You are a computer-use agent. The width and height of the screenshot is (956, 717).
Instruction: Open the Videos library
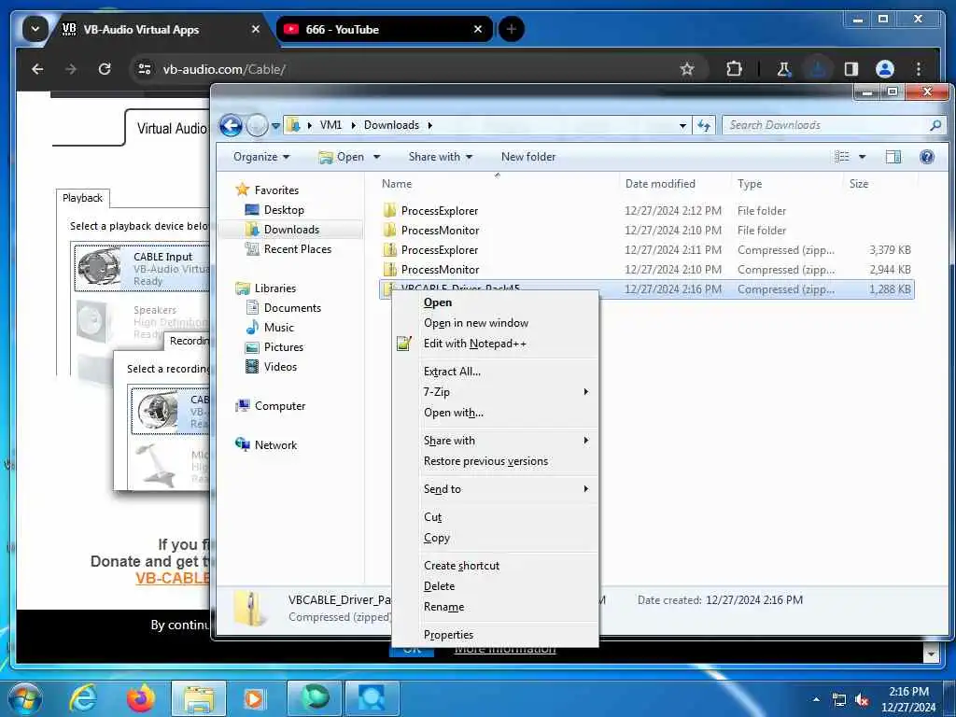[271, 366]
